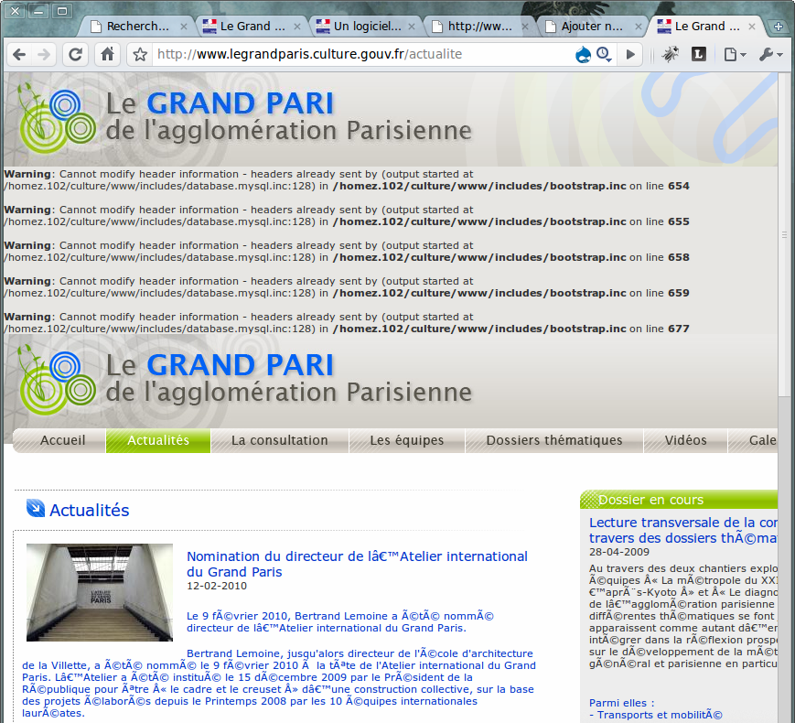Click the warning ending in line 659
This screenshot has height=723, width=795.
point(347,287)
